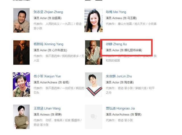
Task: Open the 杨新鸣 Xinming Yang name link
Action: (48, 44)
